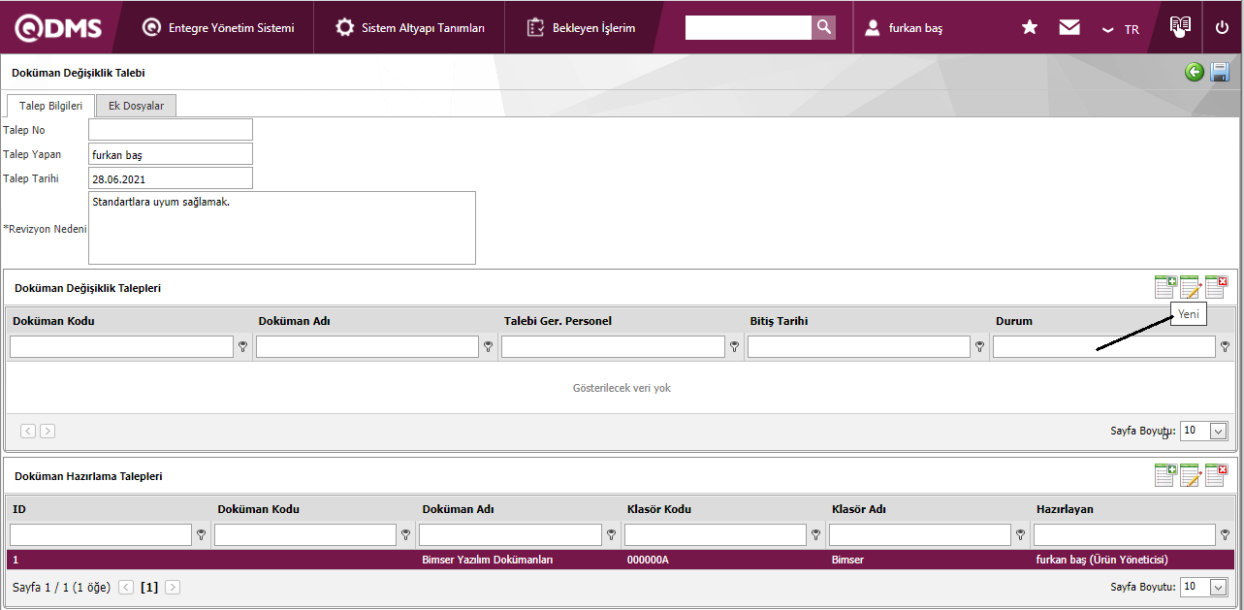Screen dimensions: 1244x610
Task: Click the furkan baş user profile
Action: 904,28
